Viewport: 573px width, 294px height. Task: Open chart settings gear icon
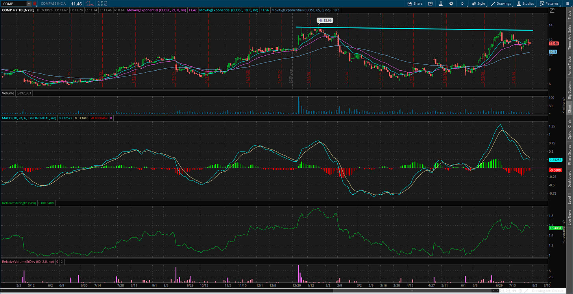451,4
